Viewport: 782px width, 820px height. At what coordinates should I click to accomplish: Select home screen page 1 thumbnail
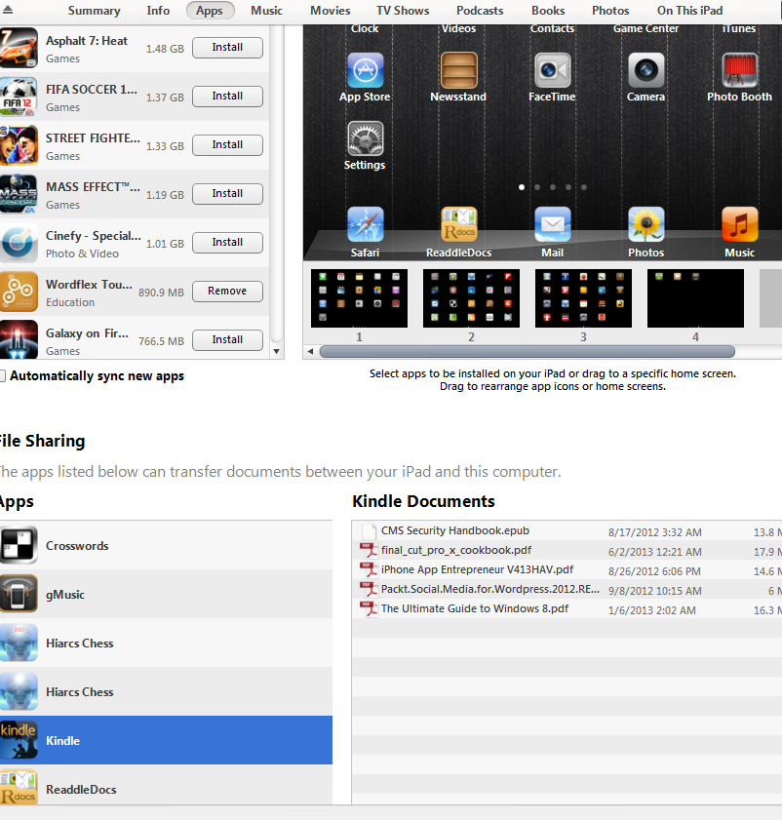(360, 298)
